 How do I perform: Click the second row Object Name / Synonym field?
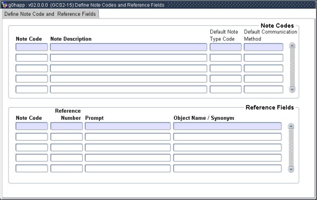pos(227,137)
